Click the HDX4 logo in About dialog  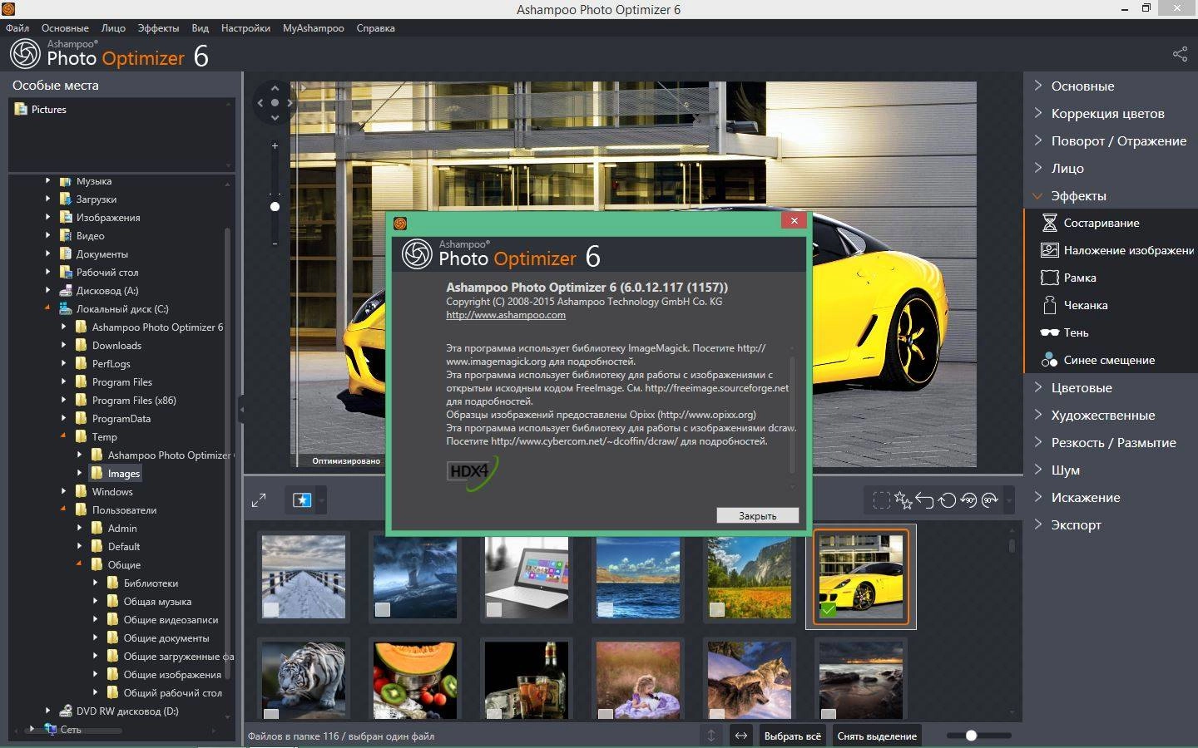(x=472, y=473)
